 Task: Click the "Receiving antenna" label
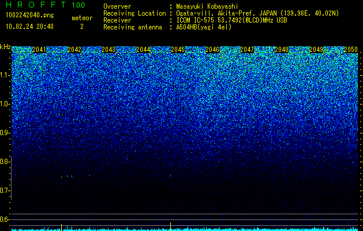[133, 27]
